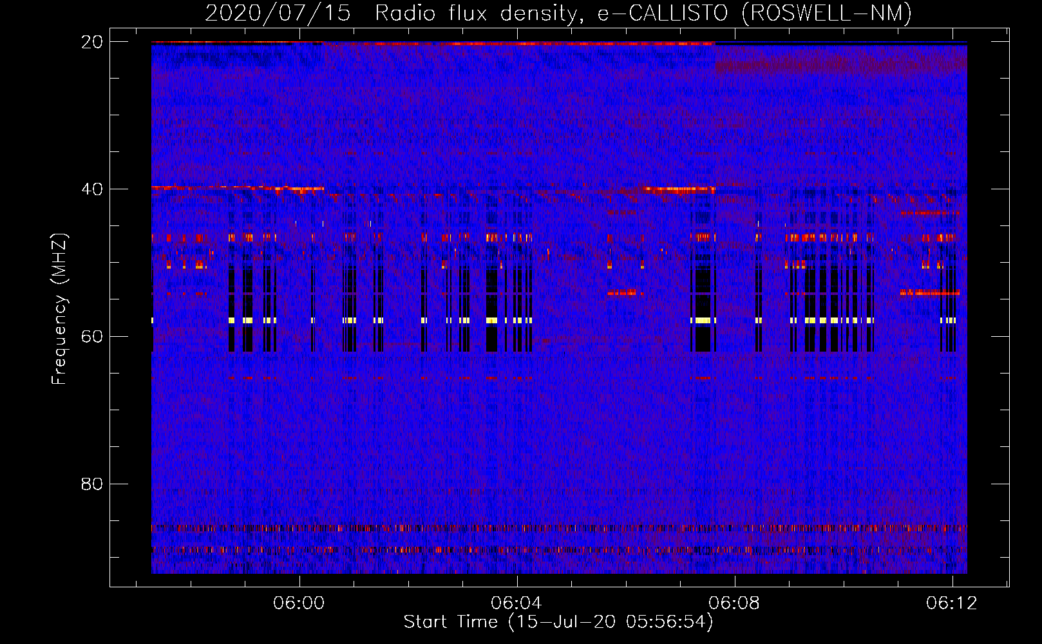
Task: Click the '06:00' time tick label
Action: point(299,603)
